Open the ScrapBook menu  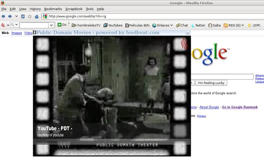pos(74,9)
